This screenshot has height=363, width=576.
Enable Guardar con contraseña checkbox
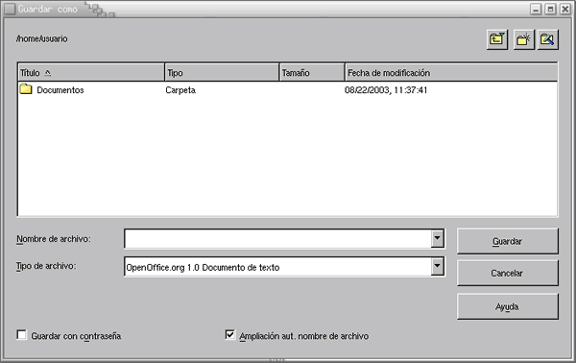(x=22, y=335)
